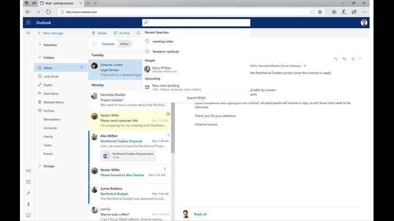Open Johanna Lorenz Legal Review email
The width and height of the screenshot is (394, 221).
tap(115, 70)
